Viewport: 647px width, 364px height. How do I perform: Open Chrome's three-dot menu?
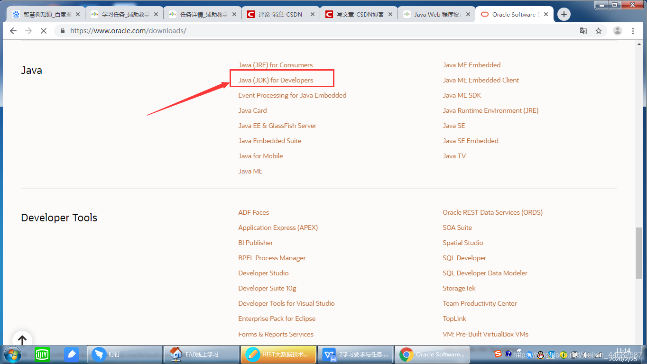(633, 31)
